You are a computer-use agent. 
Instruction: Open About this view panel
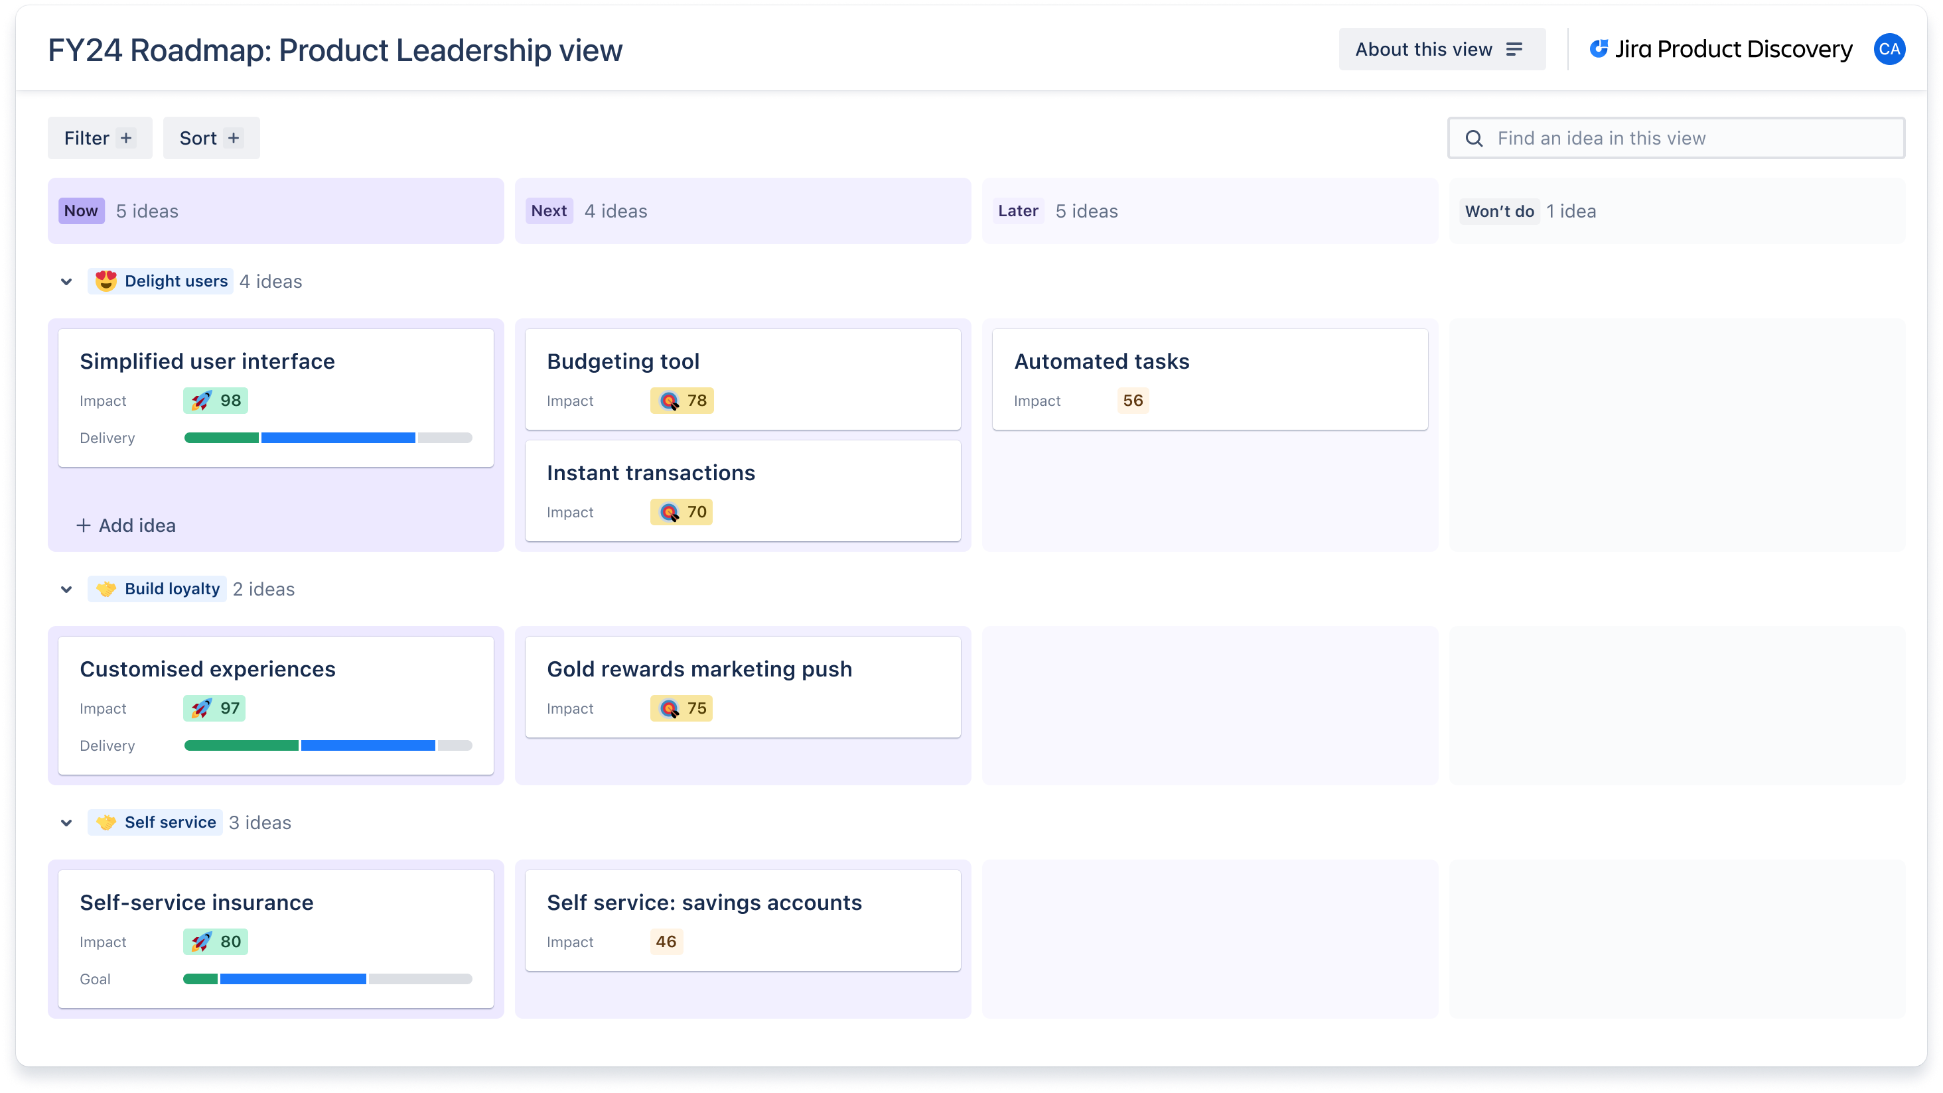1441,49
